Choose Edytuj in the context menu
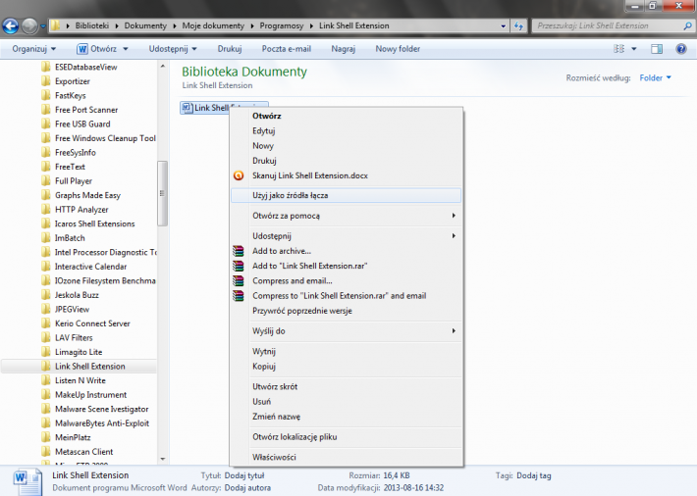The image size is (697, 496). (346, 131)
